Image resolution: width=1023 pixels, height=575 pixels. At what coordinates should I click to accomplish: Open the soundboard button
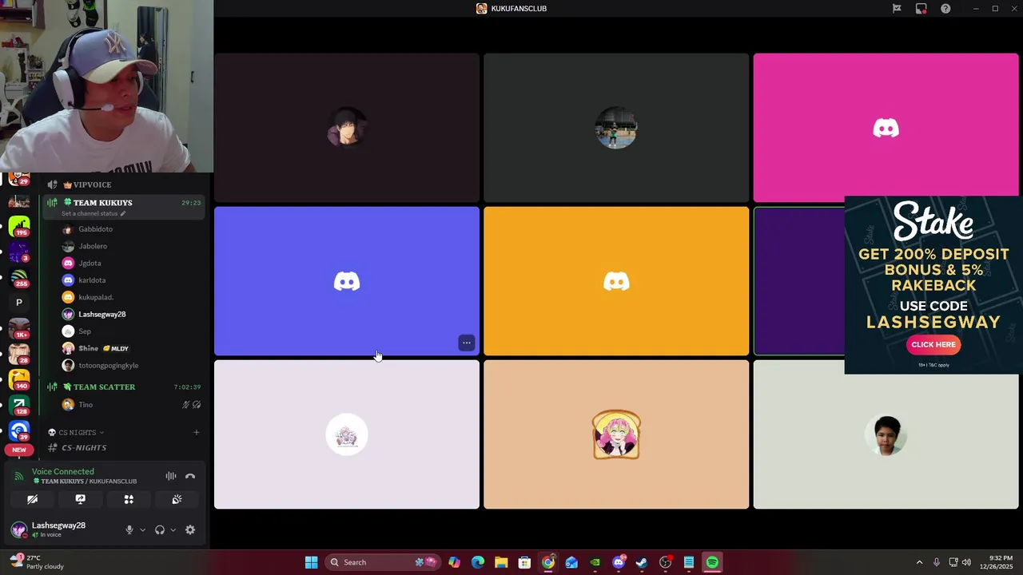(x=177, y=499)
